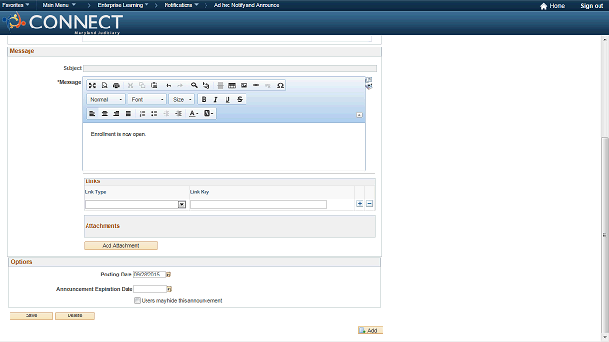This screenshot has width=609, height=342.
Task: Decrease the indent
Action: click(167, 114)
